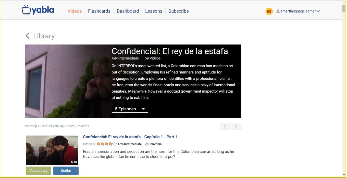
Task: Click the vertical page scrollbar thumb
Action: (344, 8)
